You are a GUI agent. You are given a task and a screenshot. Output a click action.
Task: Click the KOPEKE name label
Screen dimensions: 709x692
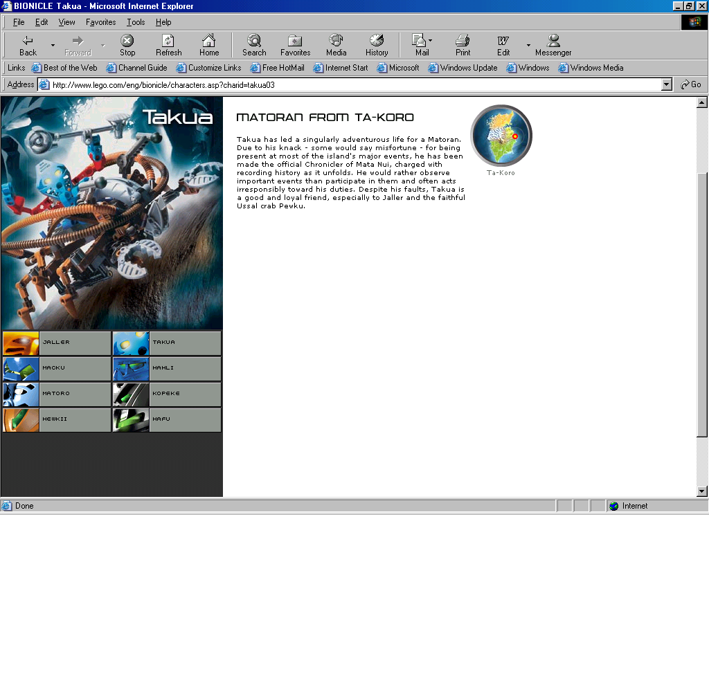(x=166, y=393)
